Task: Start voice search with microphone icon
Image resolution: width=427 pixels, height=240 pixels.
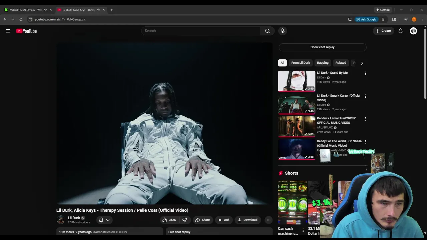Action: (x=283, y=31)
